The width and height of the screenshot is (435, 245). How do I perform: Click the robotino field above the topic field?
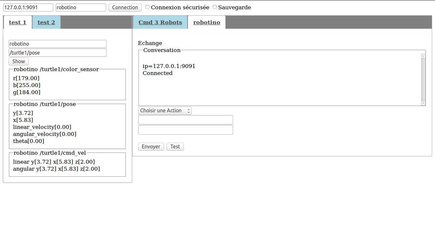coord(58,44)
